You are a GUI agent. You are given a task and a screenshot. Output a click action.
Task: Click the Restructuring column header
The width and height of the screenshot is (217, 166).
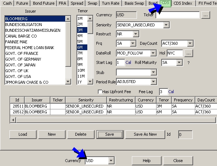pyautogui.click(x=121, y=100)
